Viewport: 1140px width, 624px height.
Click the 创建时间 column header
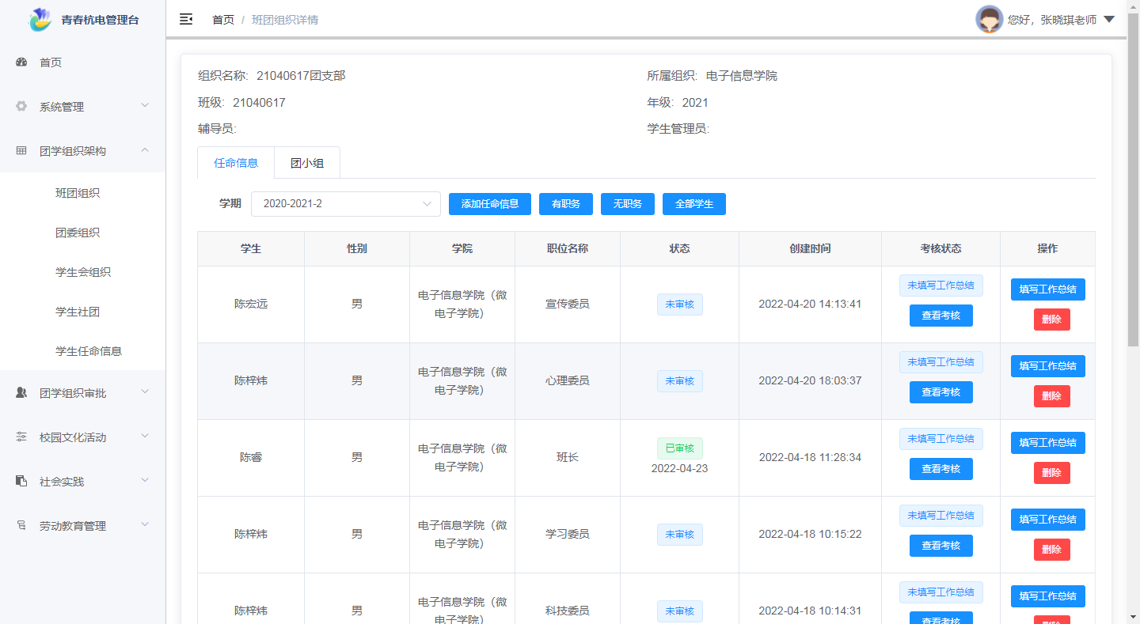810,248
